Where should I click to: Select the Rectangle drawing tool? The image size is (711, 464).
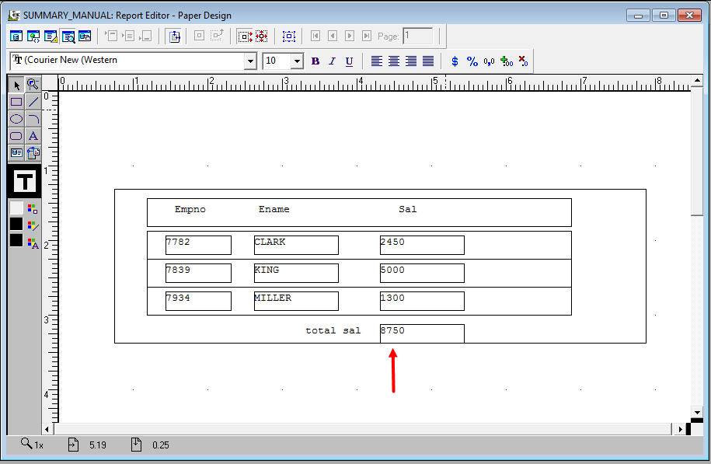click(16, 102)
